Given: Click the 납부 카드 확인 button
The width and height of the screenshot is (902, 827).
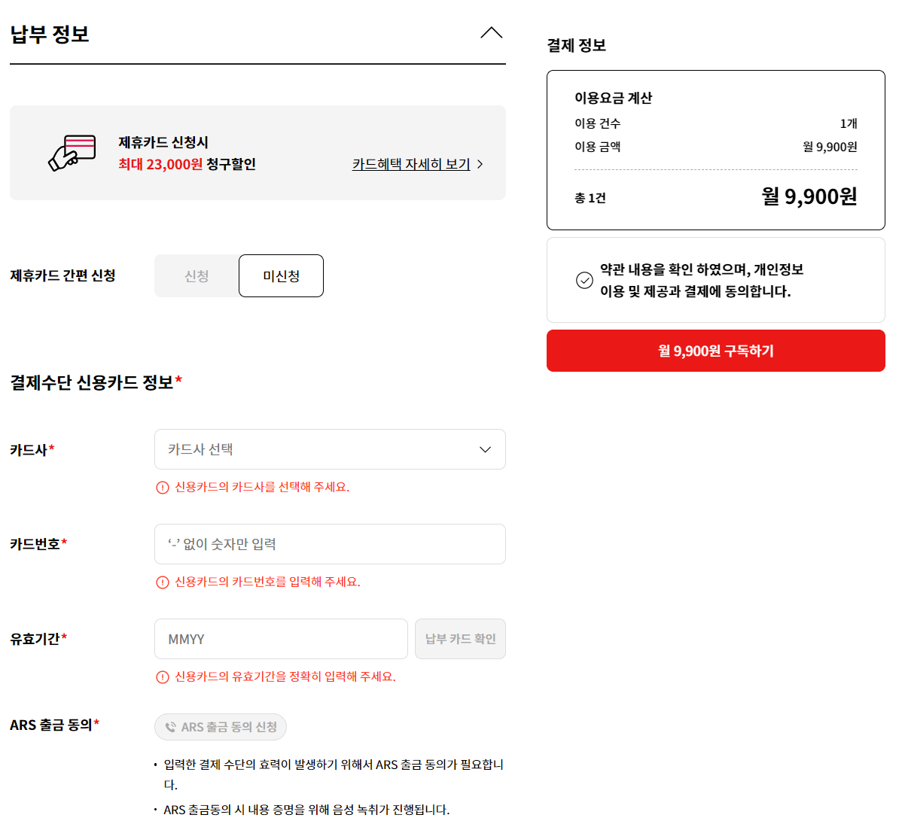Looking at the screenshot, I should 460,638.
